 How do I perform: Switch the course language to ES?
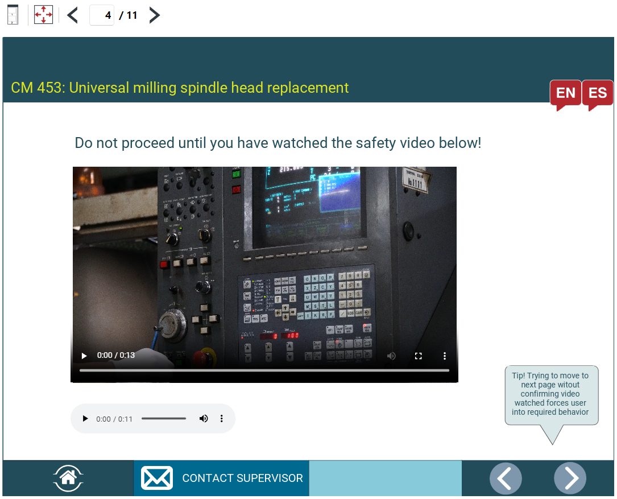click(x=597, y=93)
